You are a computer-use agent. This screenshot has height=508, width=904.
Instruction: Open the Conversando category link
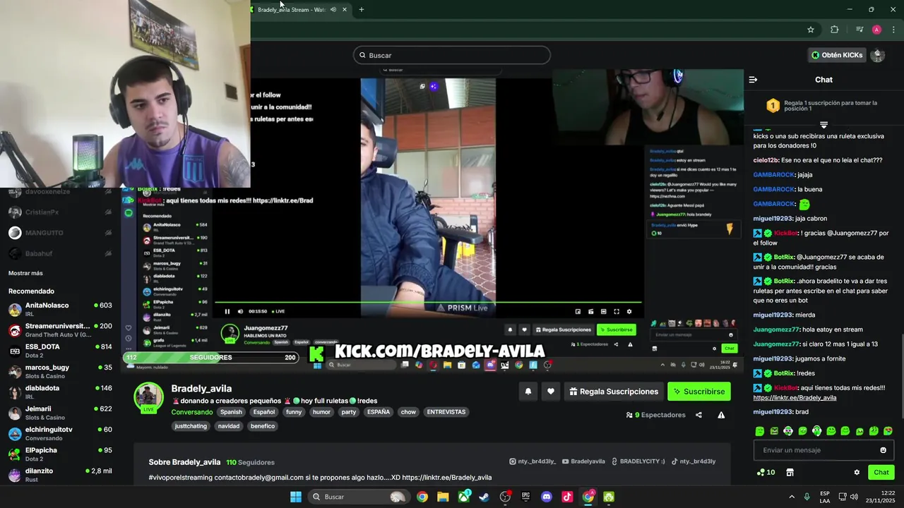192,412
